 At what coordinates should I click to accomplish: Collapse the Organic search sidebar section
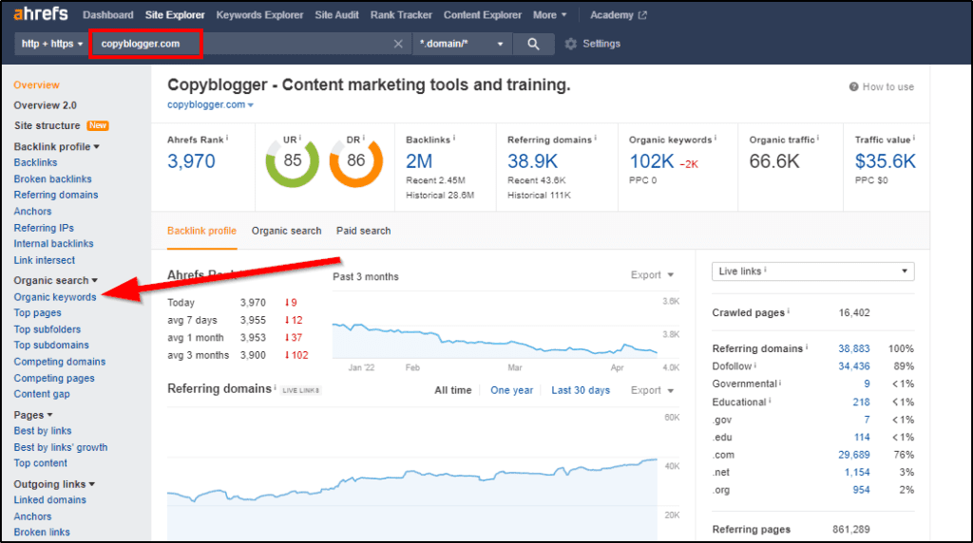point(56,280)
